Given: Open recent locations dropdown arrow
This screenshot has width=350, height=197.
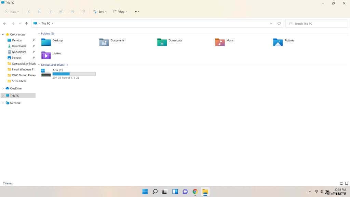Looking at the screenshot, I should tap(20, 24).
